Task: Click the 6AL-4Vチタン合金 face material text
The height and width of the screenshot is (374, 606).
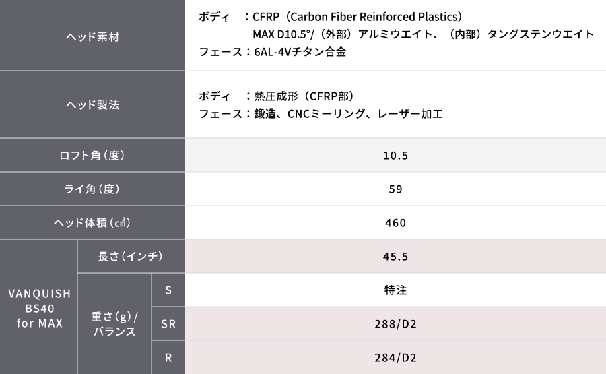Action: [300, 51]
